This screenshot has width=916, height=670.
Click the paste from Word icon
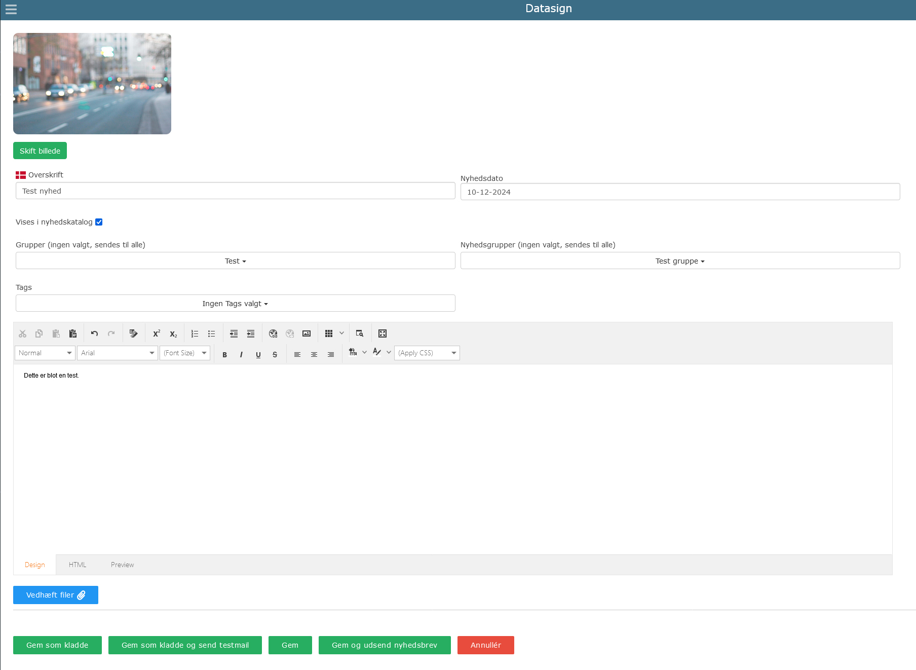coord(73,333)
